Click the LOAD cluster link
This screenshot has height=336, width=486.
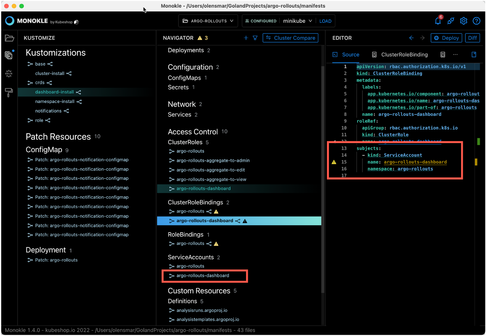(325, 21)
